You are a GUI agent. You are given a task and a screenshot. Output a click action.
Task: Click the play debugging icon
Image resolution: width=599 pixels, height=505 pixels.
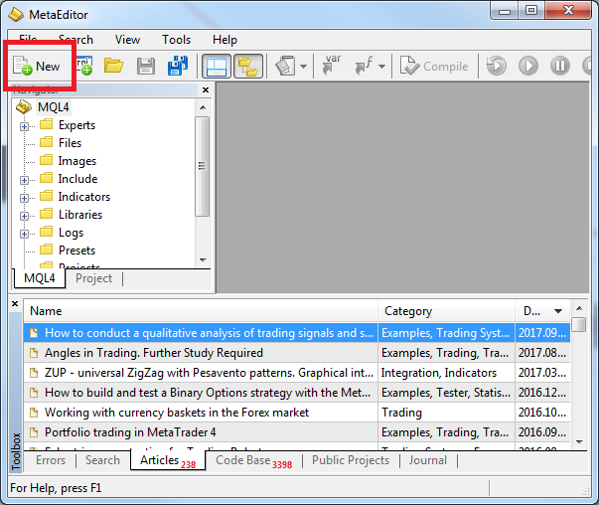(x=528, y=66)
